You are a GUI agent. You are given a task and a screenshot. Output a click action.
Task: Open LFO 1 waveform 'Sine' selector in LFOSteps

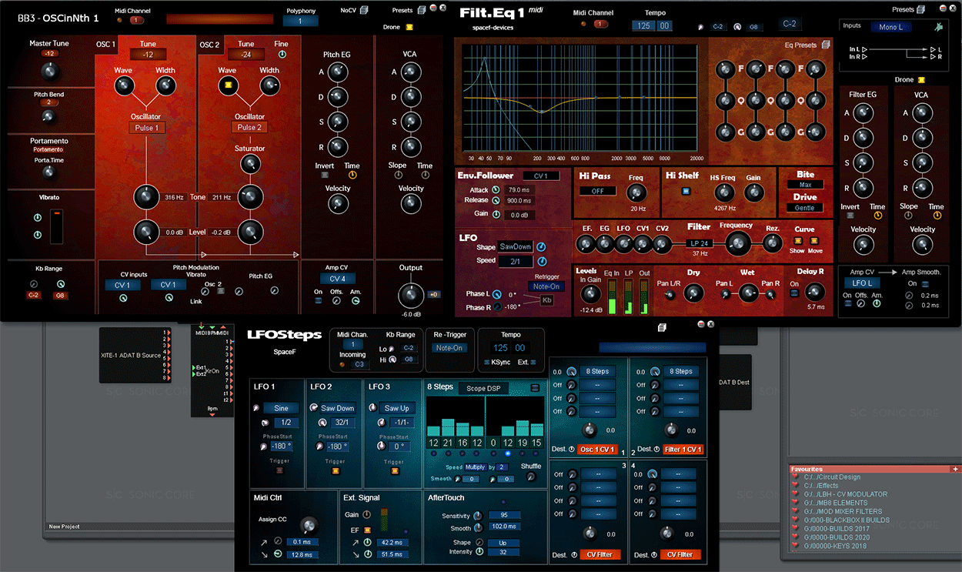click(281, 408)
